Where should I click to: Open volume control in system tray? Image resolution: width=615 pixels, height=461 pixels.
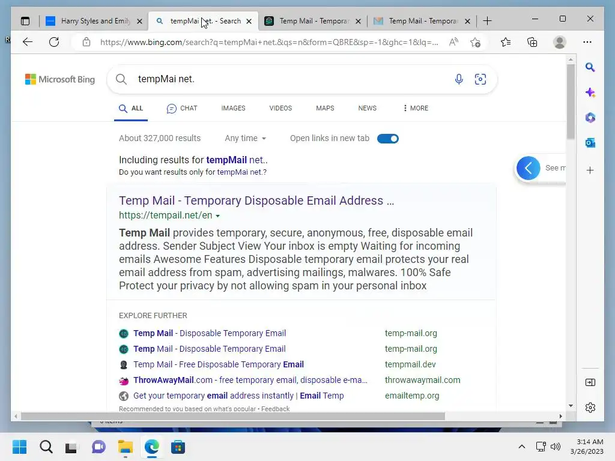coord(556,447)
